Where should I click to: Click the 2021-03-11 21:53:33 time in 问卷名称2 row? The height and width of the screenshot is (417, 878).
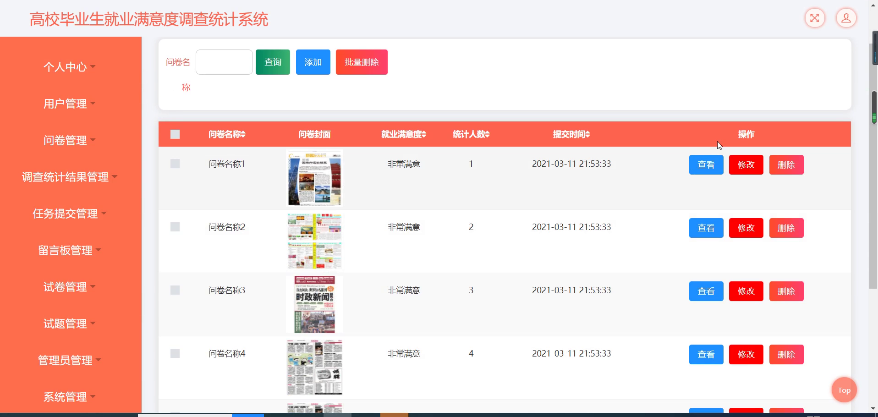tap(571, 227)
